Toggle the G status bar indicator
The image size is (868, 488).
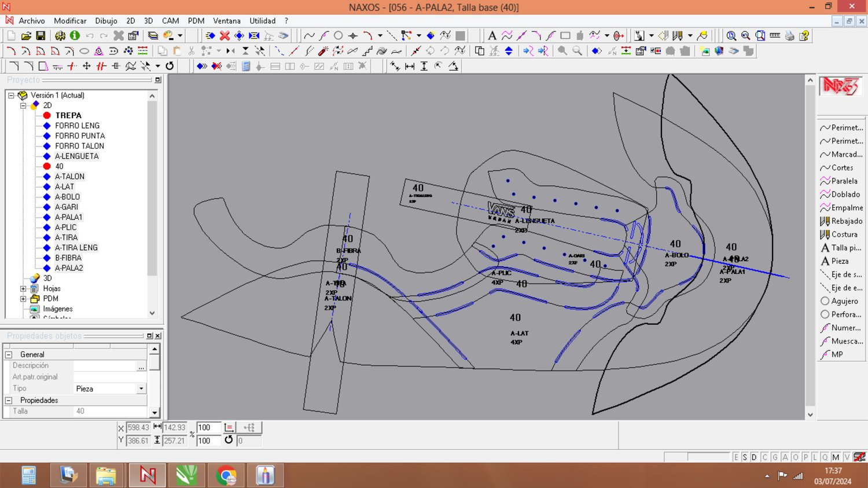[775, 457]
